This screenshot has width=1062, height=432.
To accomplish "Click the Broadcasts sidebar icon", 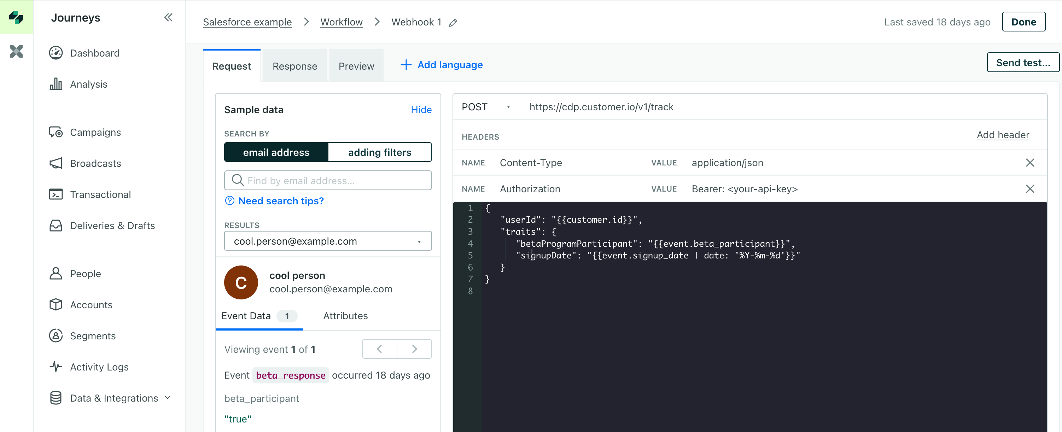I will [x=56, y=163].
